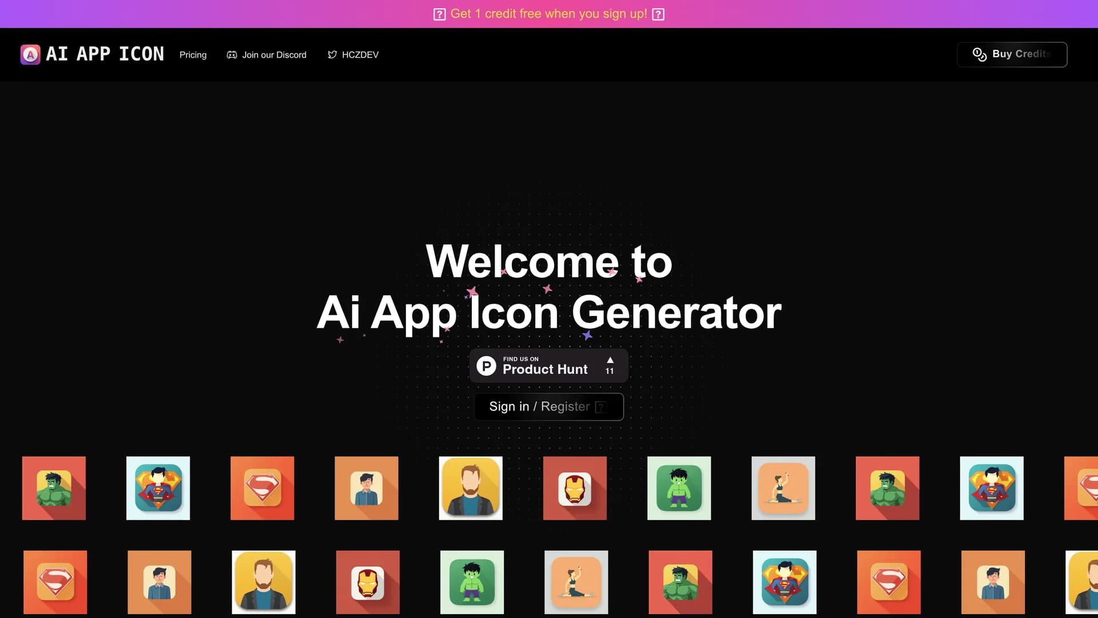The height and width of the screenshot is (618, 1098).
Task: Click the free credit sign-up banner text
Action: click(x=548, y=14)
